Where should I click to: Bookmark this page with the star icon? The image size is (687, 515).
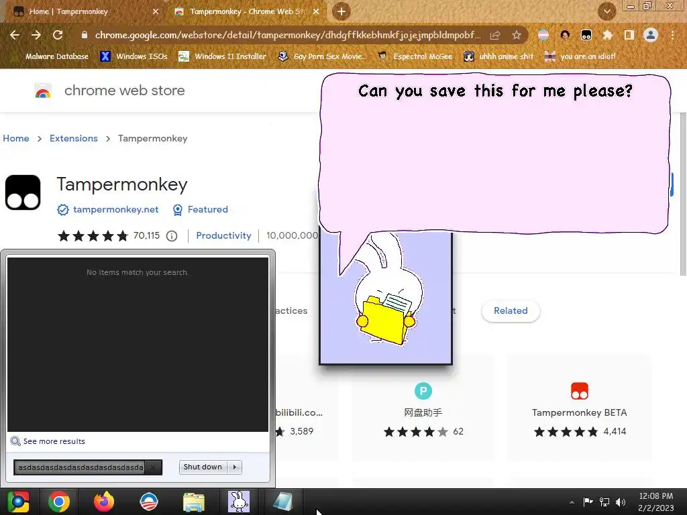[517, 35]
